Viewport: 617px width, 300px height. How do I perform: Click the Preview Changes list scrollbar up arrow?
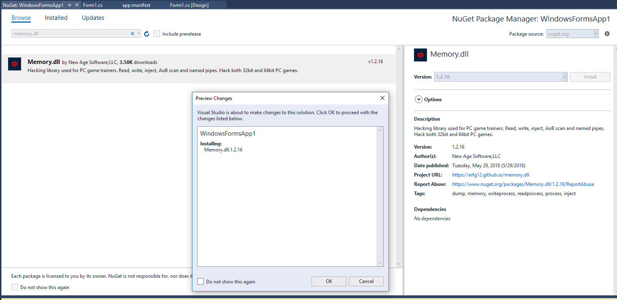[x=380, y=130]
